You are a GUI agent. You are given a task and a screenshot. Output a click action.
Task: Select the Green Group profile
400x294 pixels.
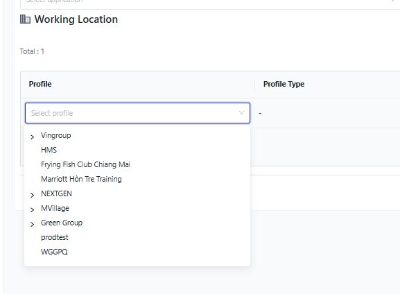point(62,223)
